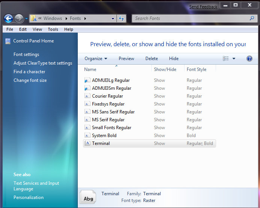Click the Family value Terminal in details pane

coord(152,194)
